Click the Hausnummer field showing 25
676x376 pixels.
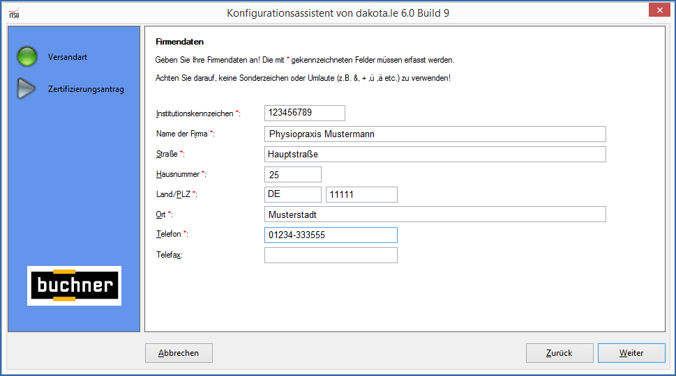click(x=293, y=175)
